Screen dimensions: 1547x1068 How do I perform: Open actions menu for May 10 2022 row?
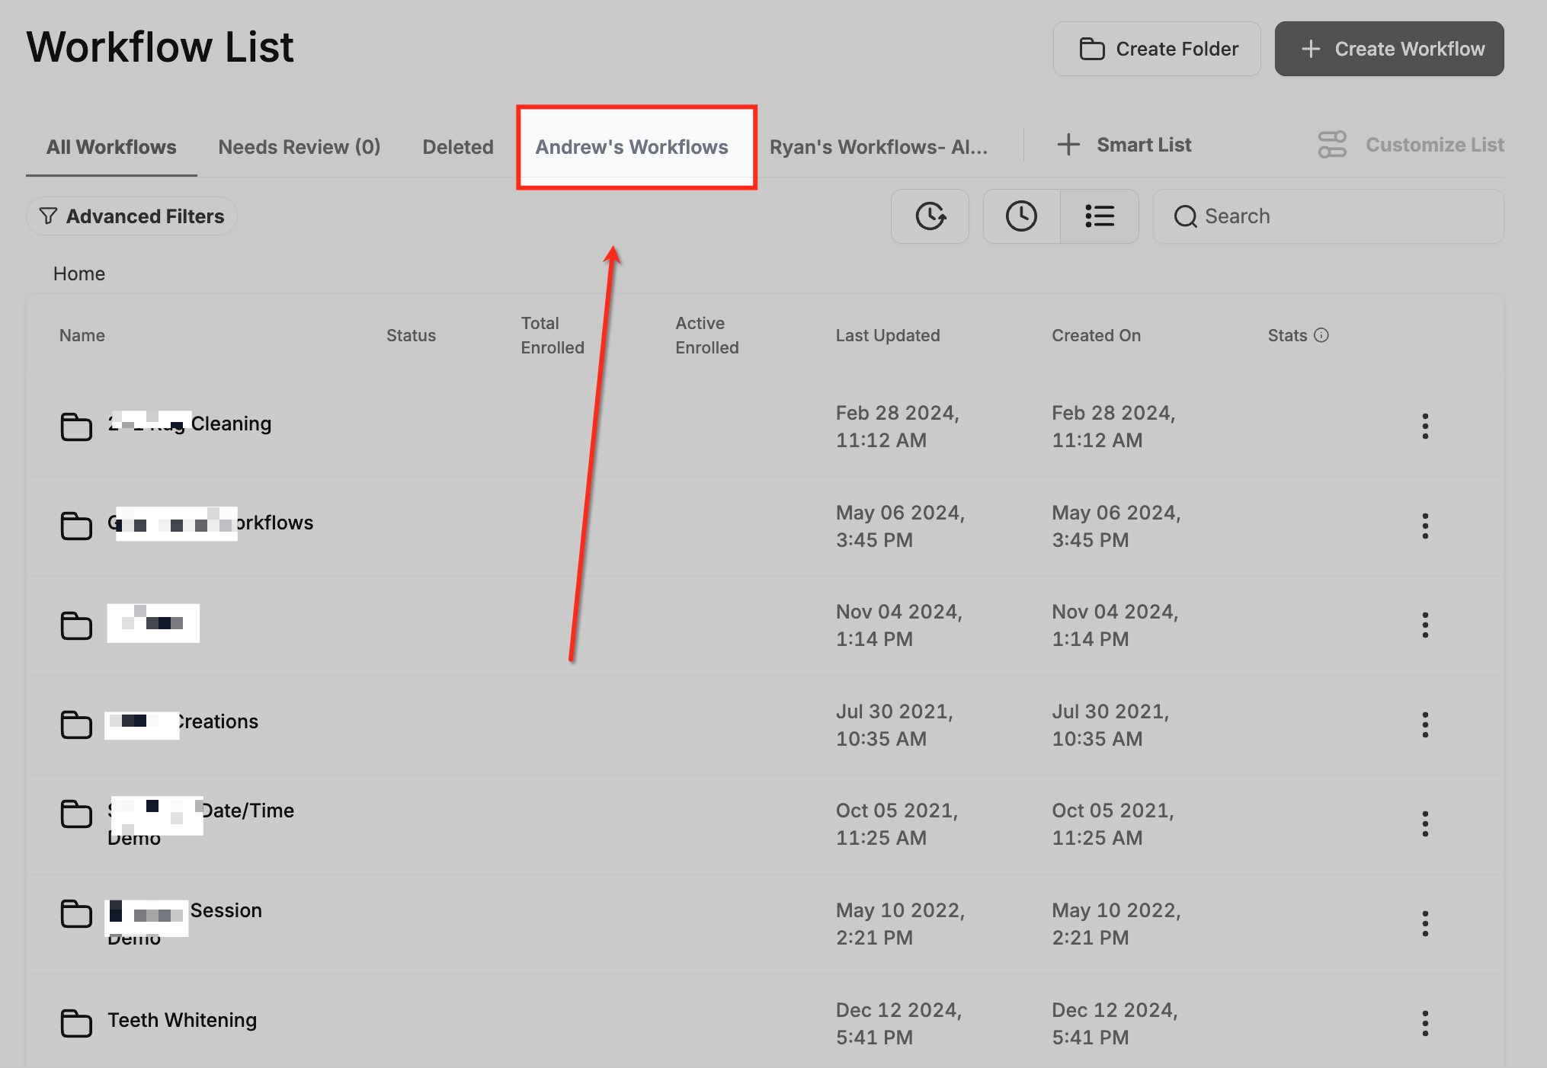point(1424,923)
